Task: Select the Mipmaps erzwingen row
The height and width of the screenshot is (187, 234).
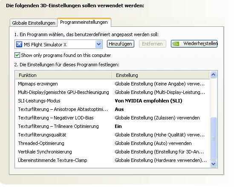Action: [112, 84]
